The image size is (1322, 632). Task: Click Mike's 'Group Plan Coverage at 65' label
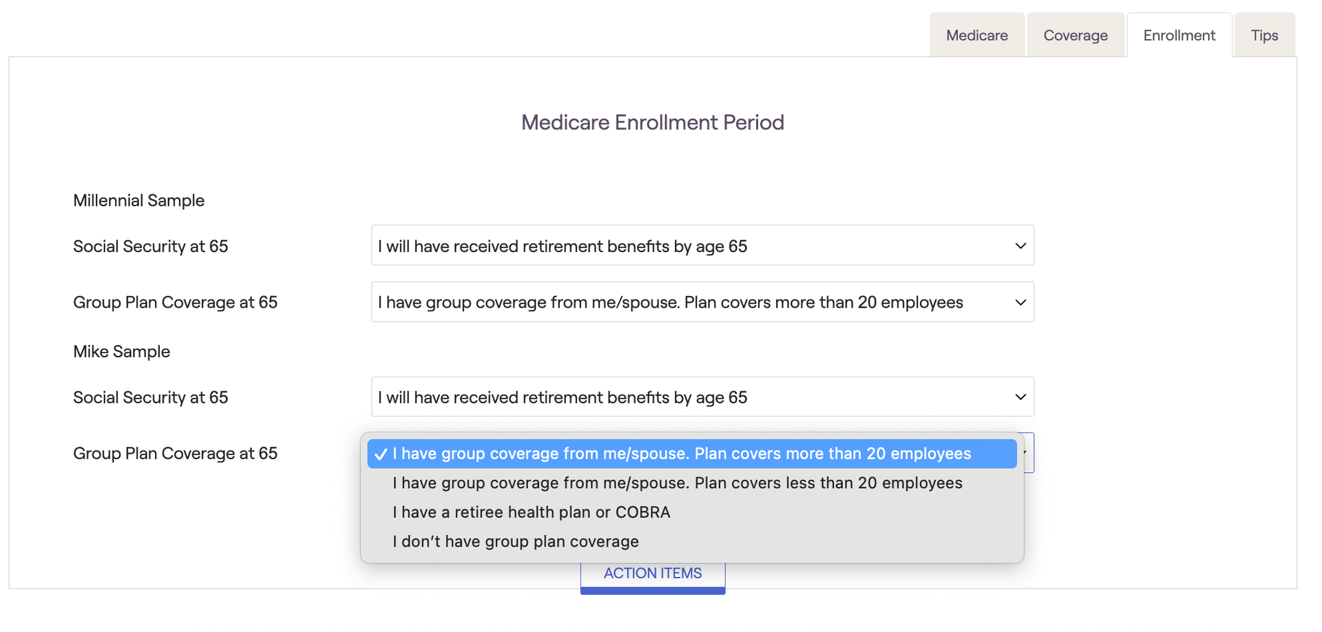click(175, 454)
